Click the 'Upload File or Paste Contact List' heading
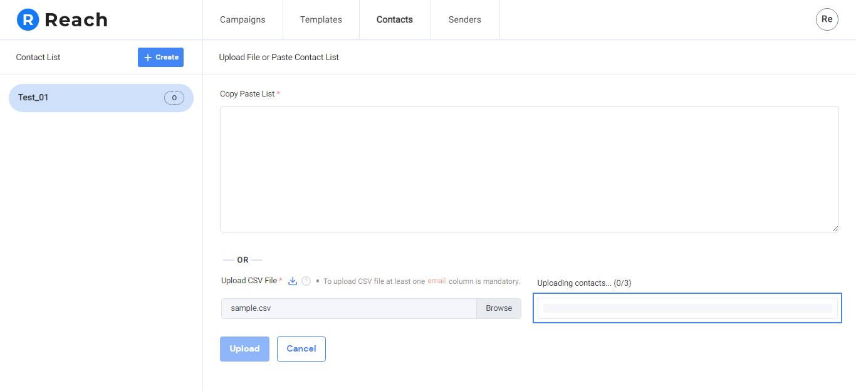This screenshot has height=391, width=856. [279, 57]
